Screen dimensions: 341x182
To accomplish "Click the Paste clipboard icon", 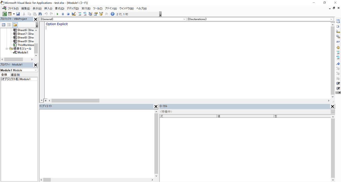I will [35, 14].
